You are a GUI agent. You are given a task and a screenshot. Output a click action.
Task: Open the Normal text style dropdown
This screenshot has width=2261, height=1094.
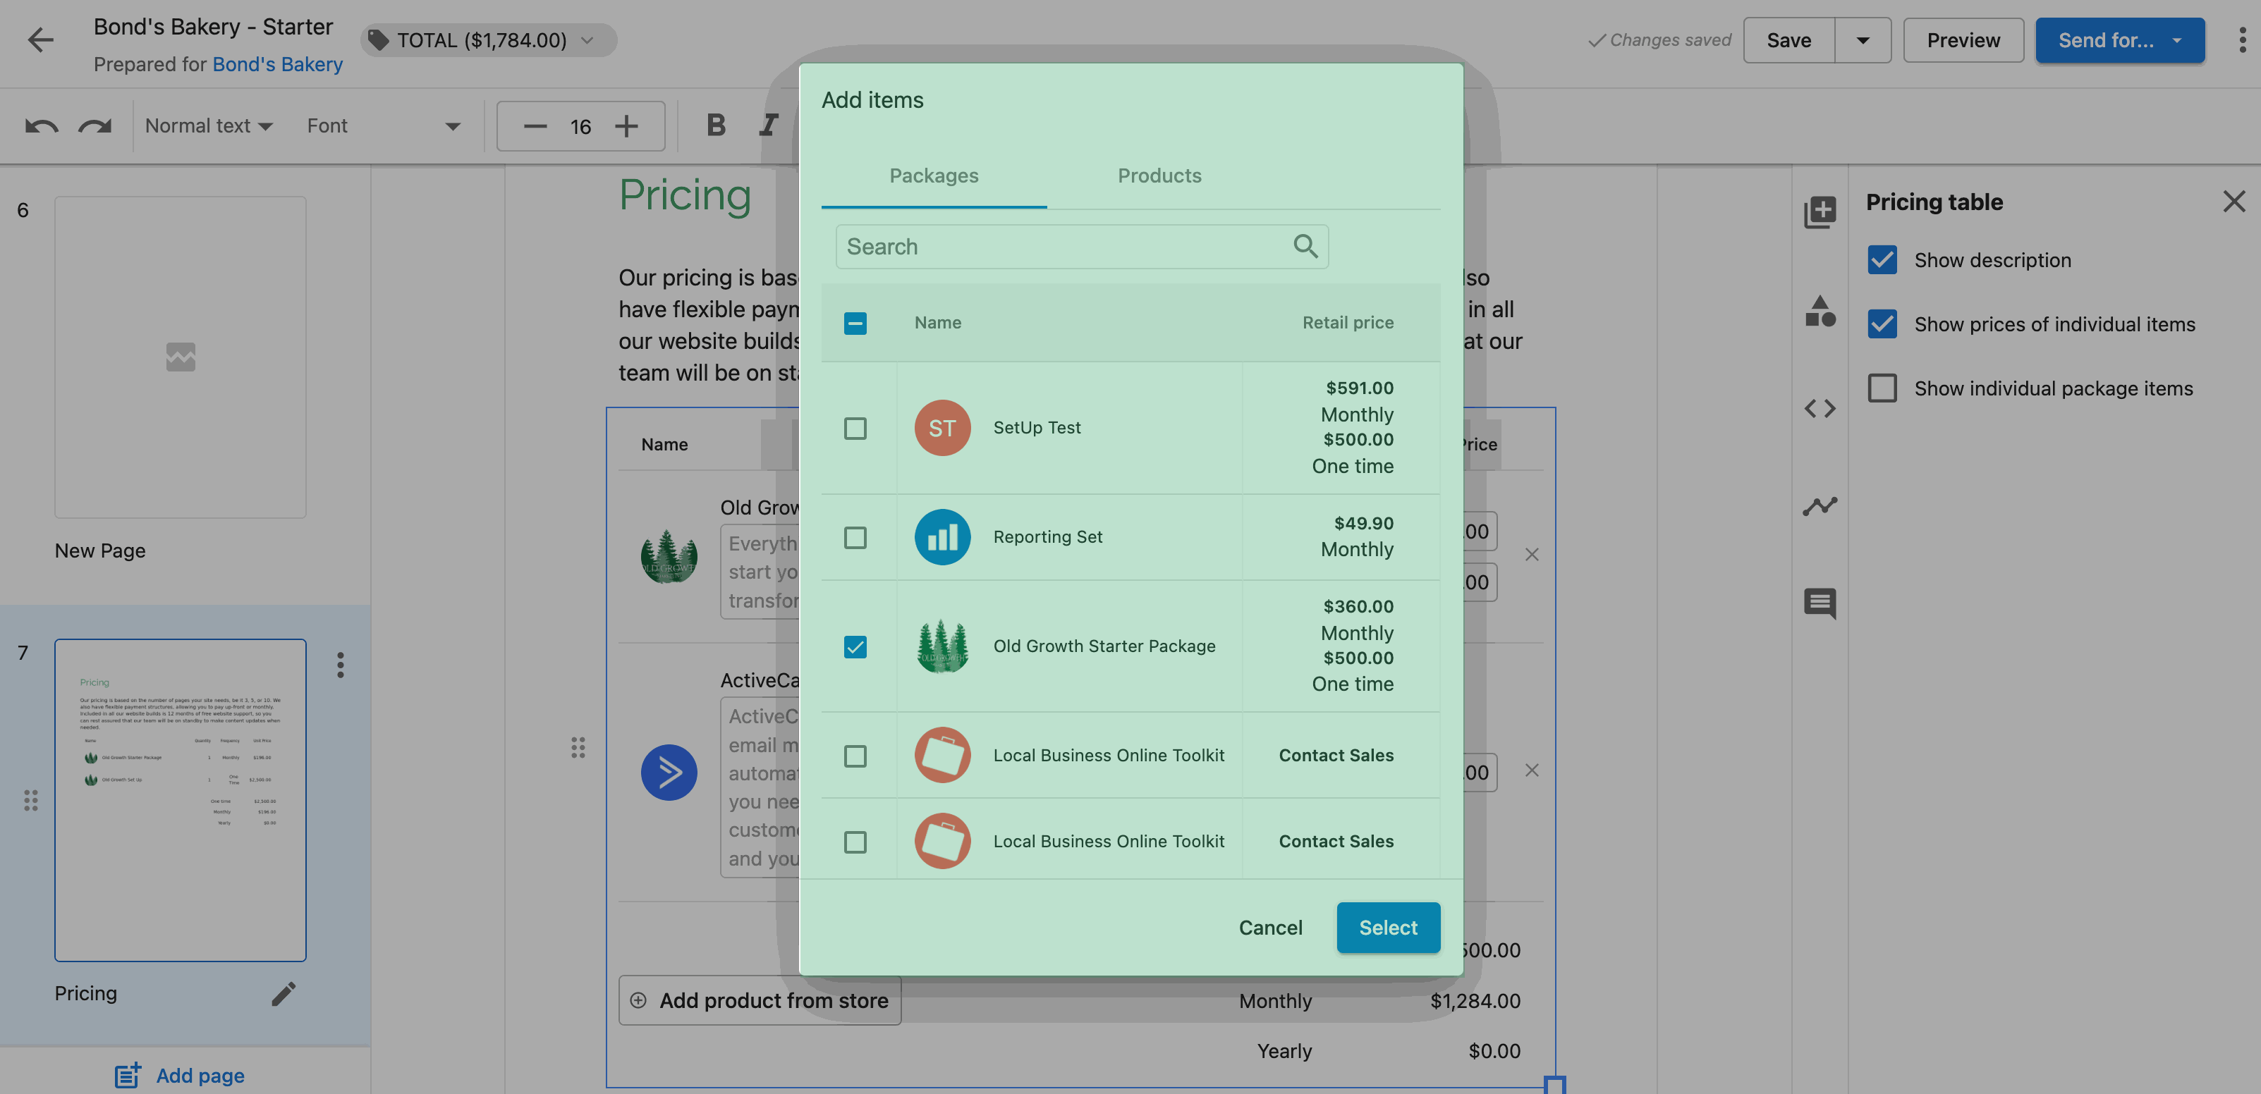point(208,126)
